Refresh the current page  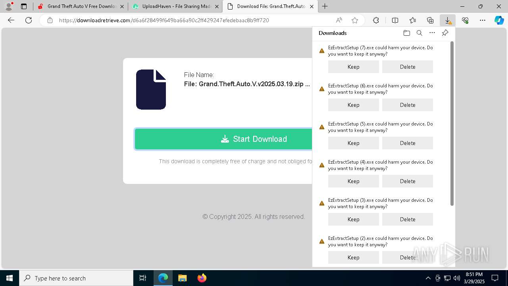[29, 20]
